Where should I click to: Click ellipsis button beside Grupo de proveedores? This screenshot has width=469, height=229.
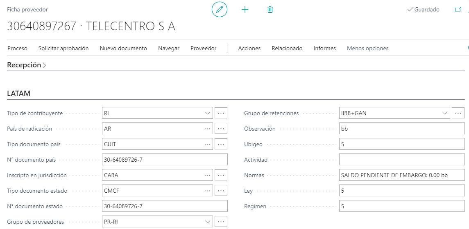[x=221, y=222]
